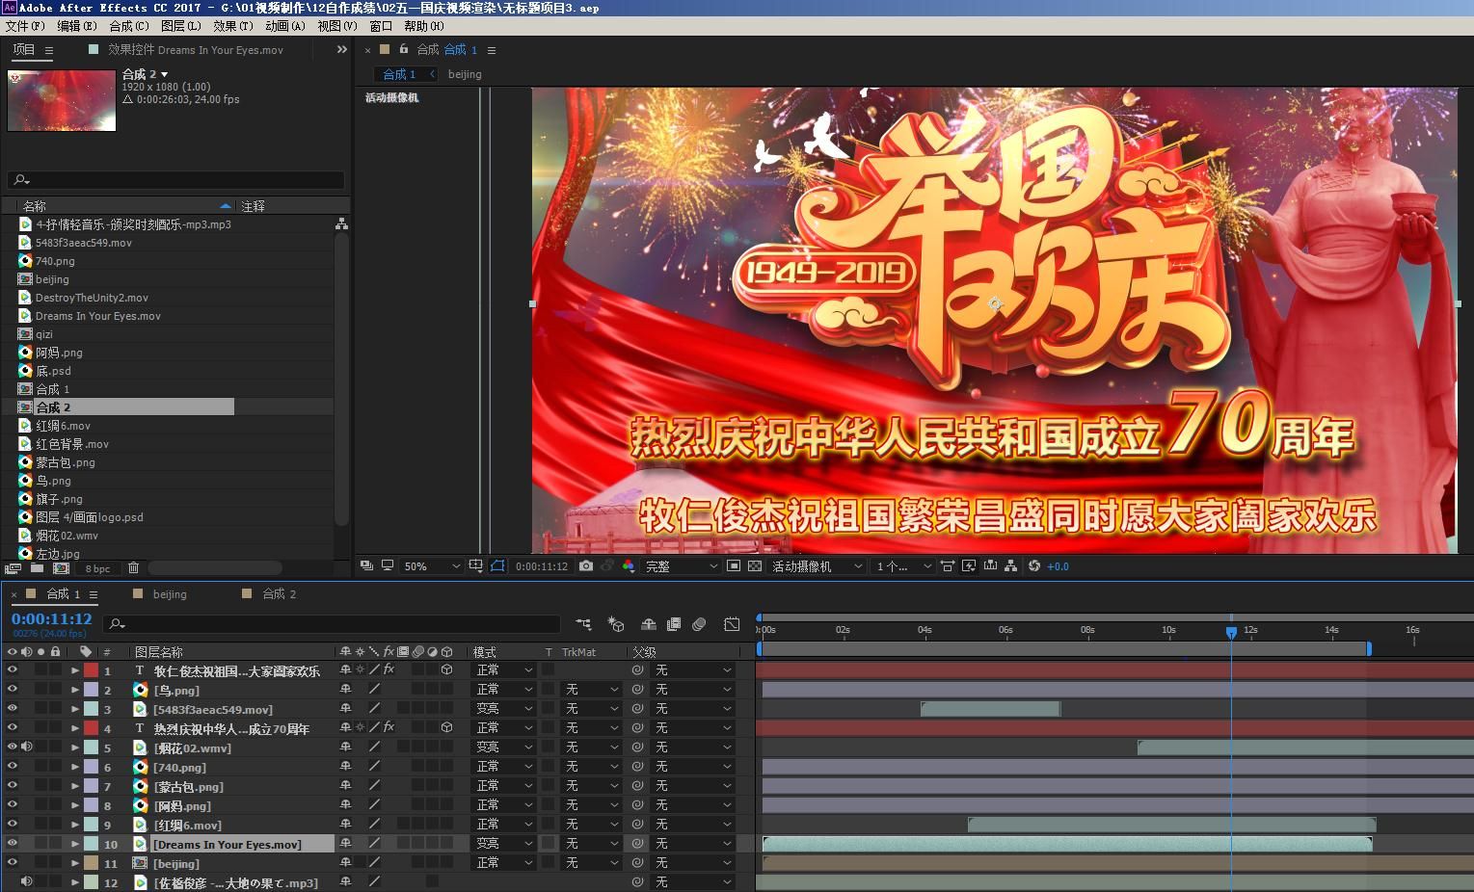Hide the [鸟.png] layer

click(13, 690)
